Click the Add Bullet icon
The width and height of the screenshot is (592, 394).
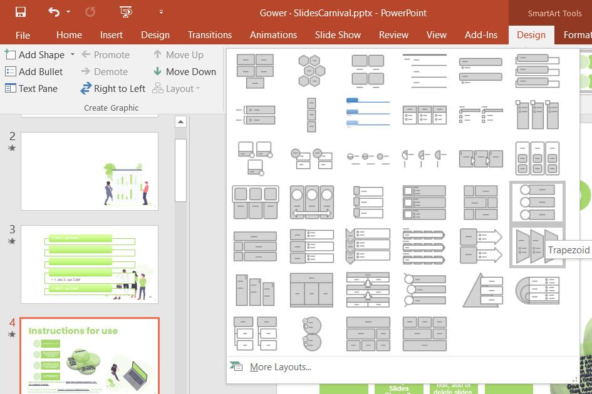pyautogui.click(x=10, y=72)
